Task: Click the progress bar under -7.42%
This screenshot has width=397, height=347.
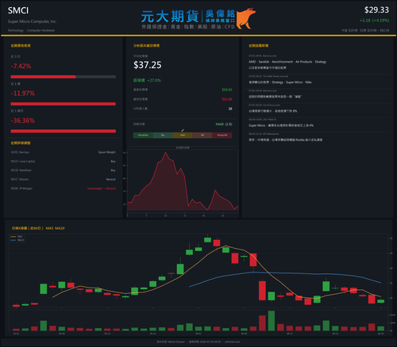Action: 64,77
